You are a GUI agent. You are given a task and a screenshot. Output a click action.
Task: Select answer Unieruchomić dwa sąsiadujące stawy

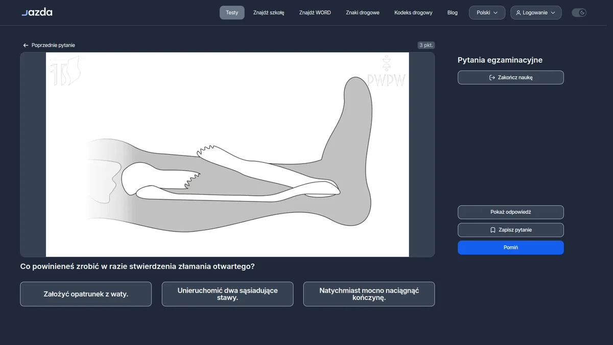pyautogui.click(x=228, y=294)
